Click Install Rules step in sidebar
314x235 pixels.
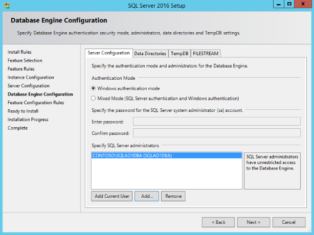click(19, 52)
